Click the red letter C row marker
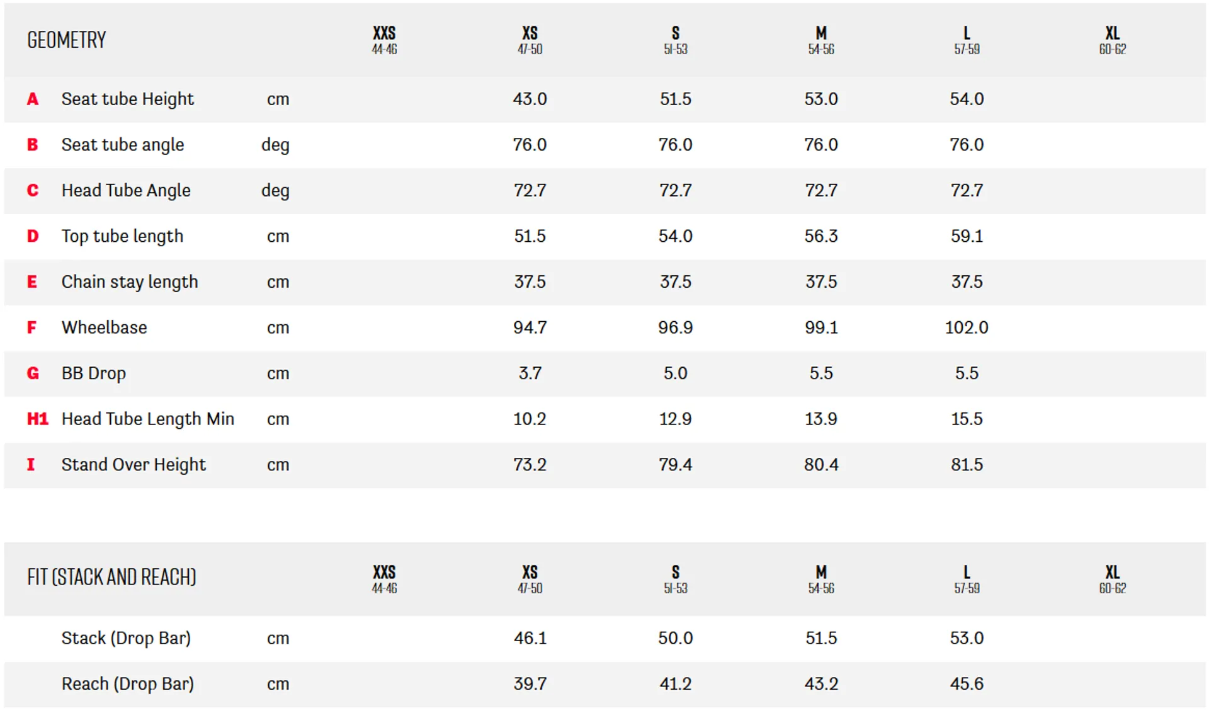1209x723 pixels. [33, 190]
